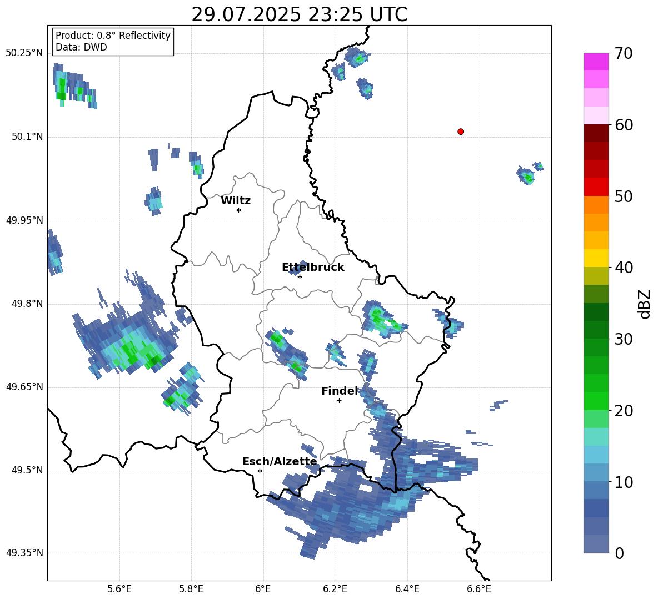658x600 pixels.
Task: Click the Findel cross marker
Action: tap(339, 401)
